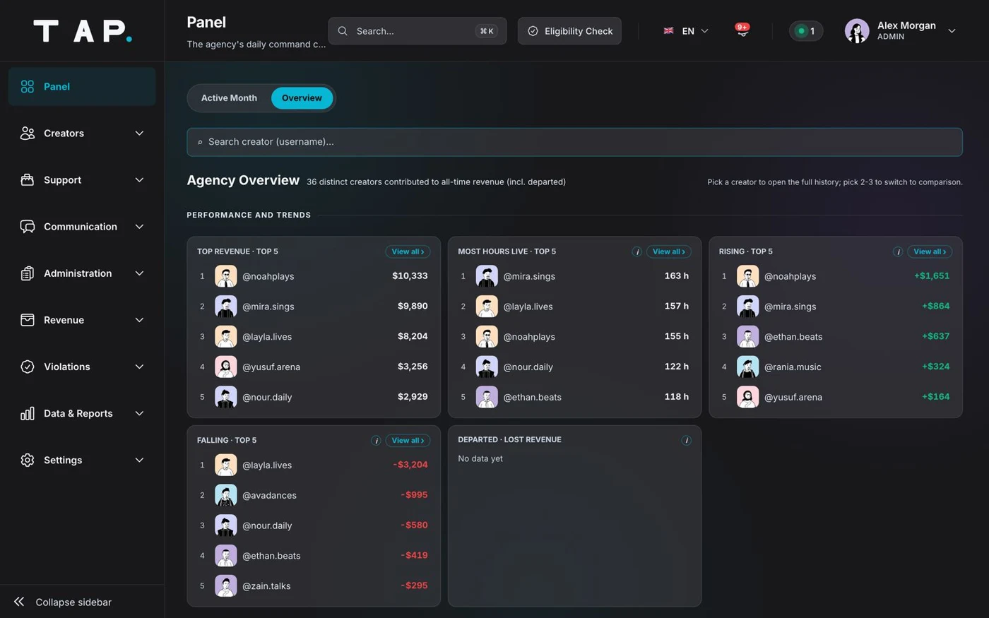Image resolution: width=989 pixels, height=618 pixels.
Task: Click Alex Morgan's profile avatar
Action: [857, 31]
